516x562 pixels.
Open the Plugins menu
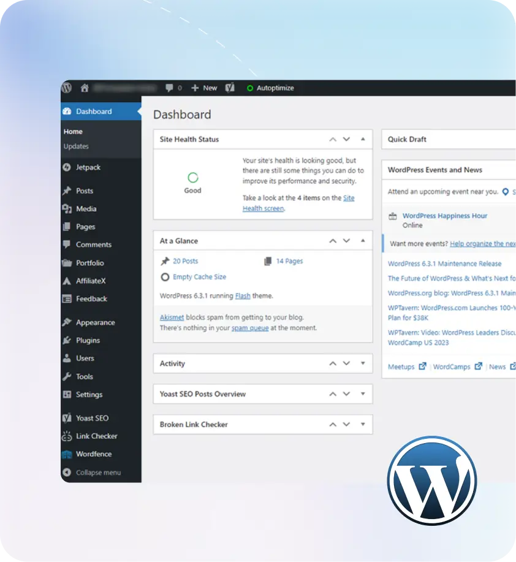click(88, 340)
